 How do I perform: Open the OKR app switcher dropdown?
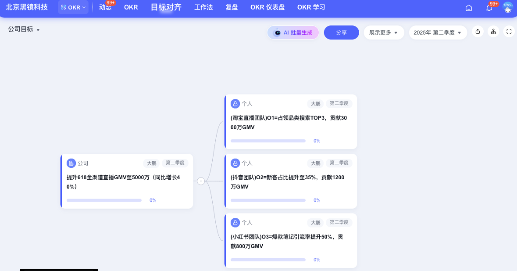(73, 7)
